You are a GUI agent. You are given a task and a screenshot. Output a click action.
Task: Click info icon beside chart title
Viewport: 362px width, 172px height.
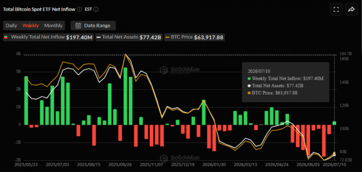click(x=80, y=9)
